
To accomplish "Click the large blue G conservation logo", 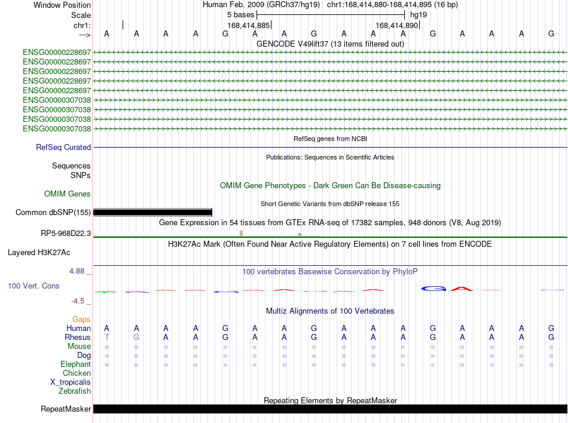I will (x=433, y=289).
